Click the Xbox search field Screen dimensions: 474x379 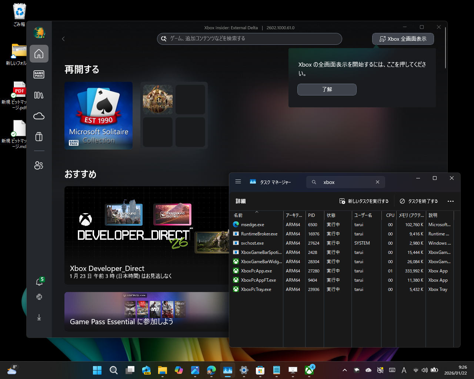249,39
